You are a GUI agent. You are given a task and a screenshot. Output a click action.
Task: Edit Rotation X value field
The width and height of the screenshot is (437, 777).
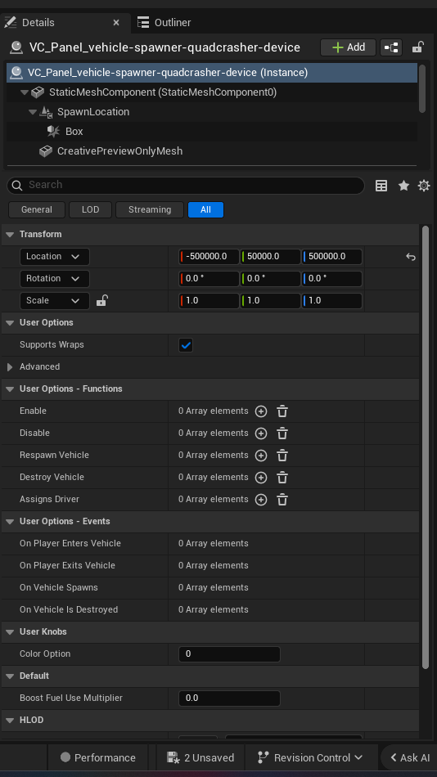pos(209,278)
